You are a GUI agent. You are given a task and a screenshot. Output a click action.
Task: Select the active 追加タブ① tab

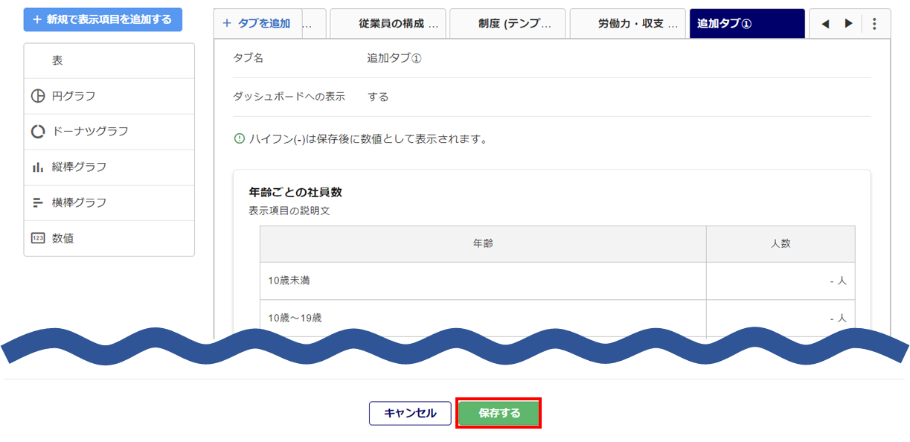click(x=746, y=24)
